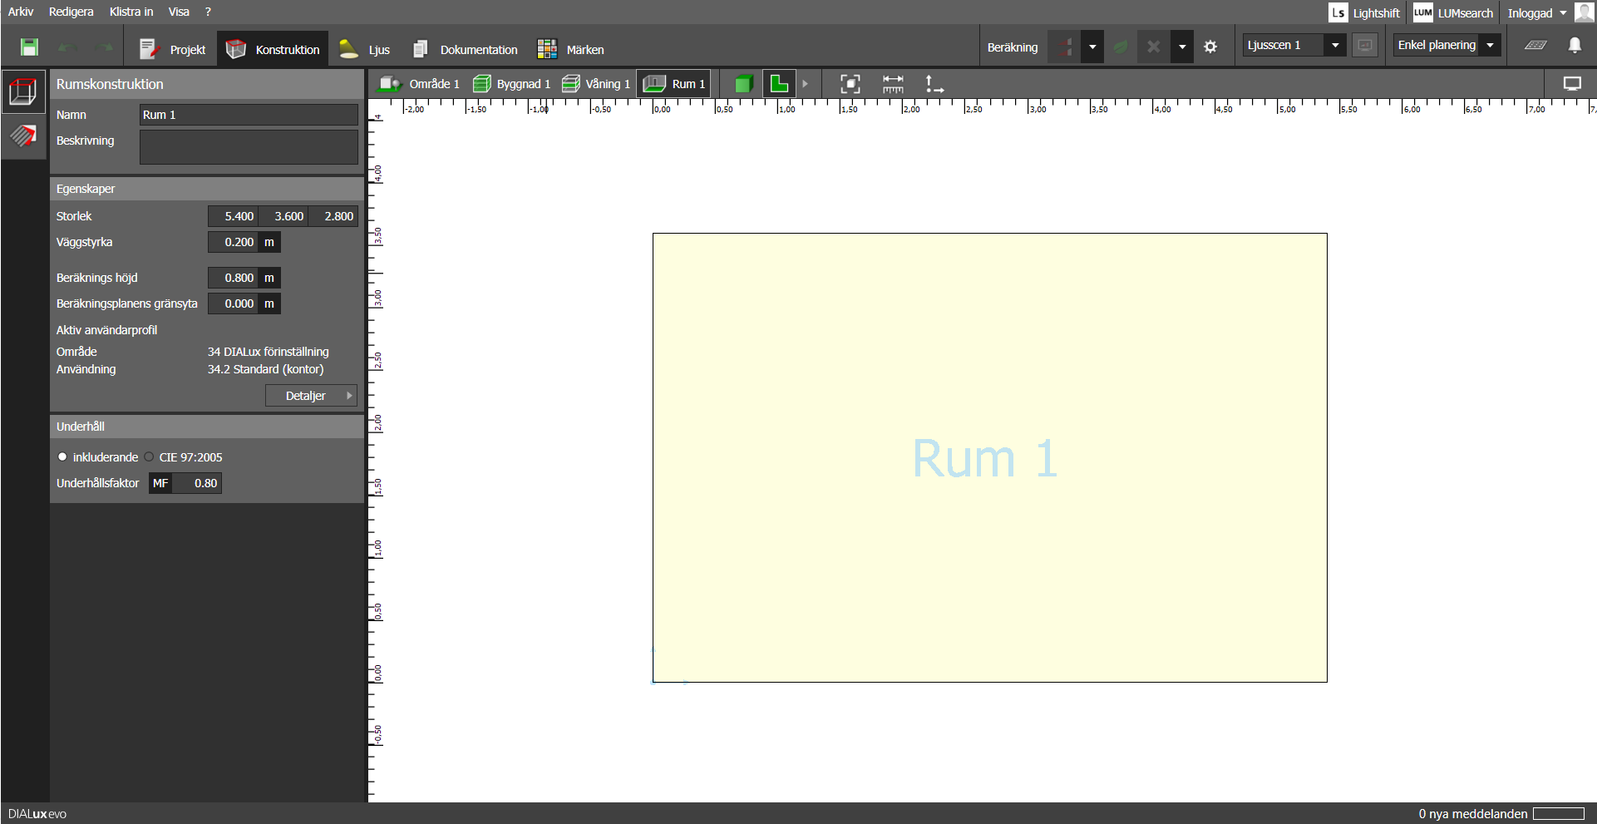Viewport: 1597px width, 824px height.
Task: Click the 0 nya meddelanden status text
Action: 1472,814
